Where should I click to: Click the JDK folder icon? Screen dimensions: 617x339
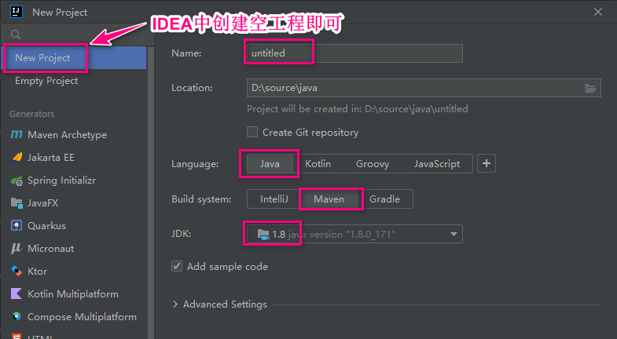click(x=263, y=235)
